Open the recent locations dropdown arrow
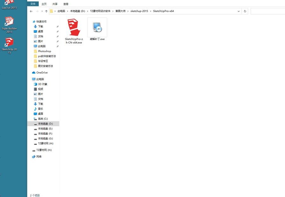The width and height of the screenshot is (285, 197). tap(42, 11)
